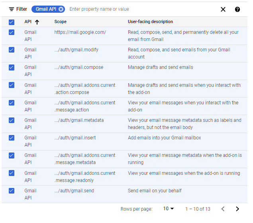This screenshot has width=253, height=223.
Task: Click the filter property input field
Action: coord(139,9)
